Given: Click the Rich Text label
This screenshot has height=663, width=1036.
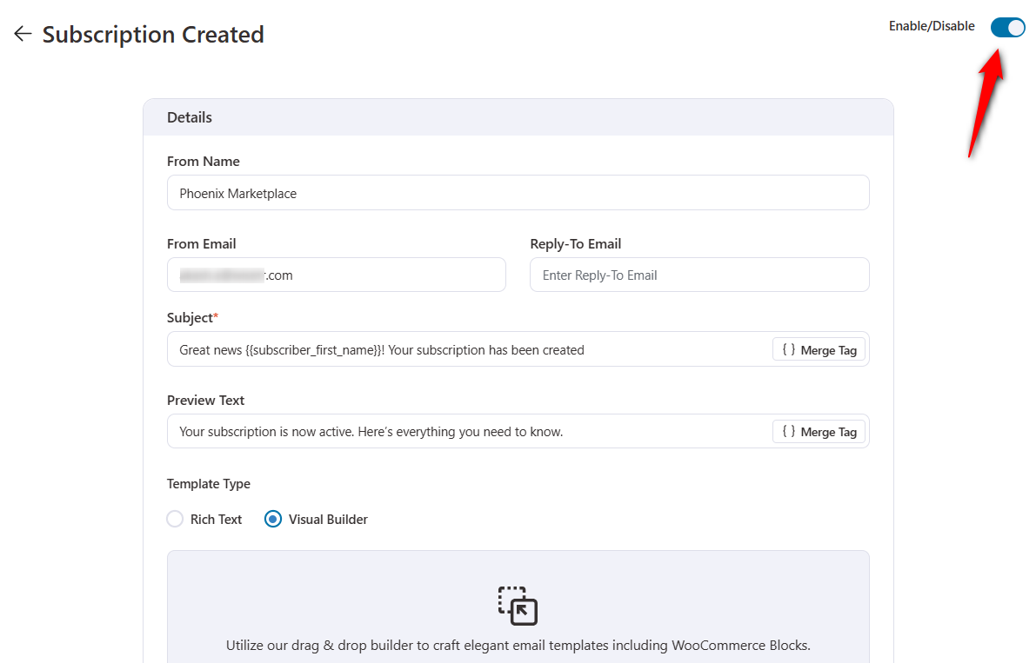Looking at the screenshot, I should tap(215, 518).
